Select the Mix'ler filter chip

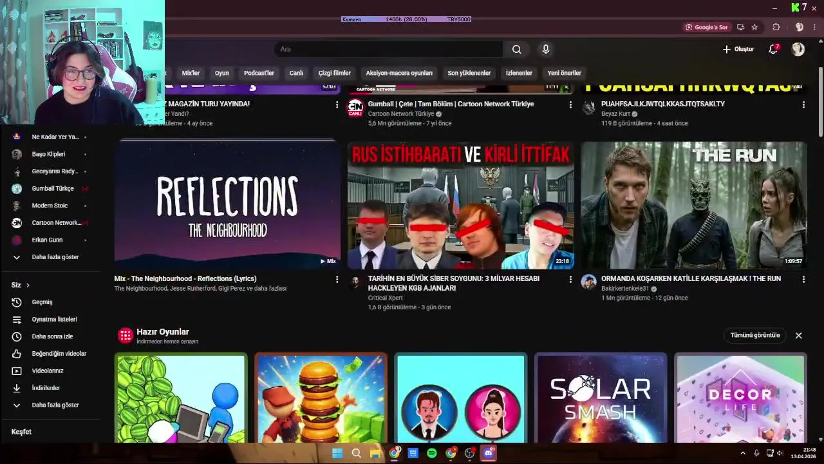[191, 73]
